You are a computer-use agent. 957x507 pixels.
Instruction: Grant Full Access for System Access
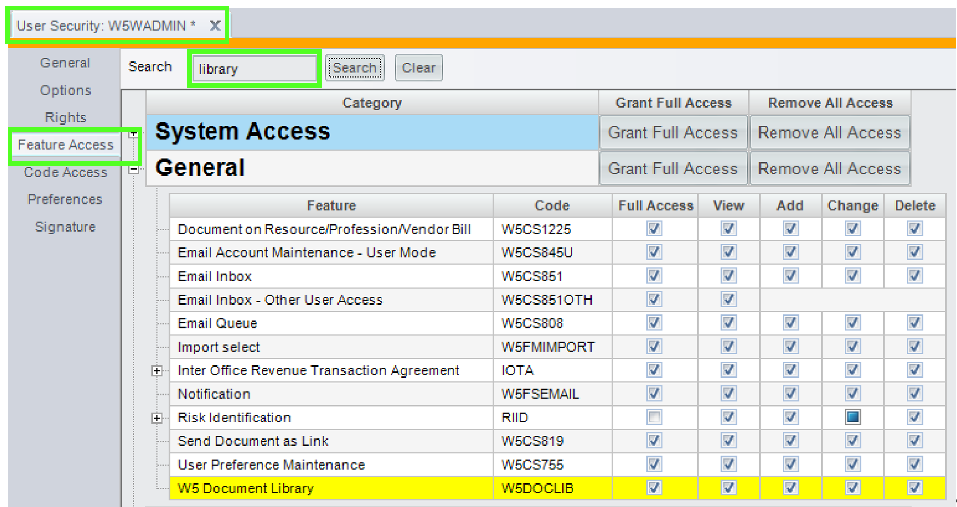[x=673, y=133]
